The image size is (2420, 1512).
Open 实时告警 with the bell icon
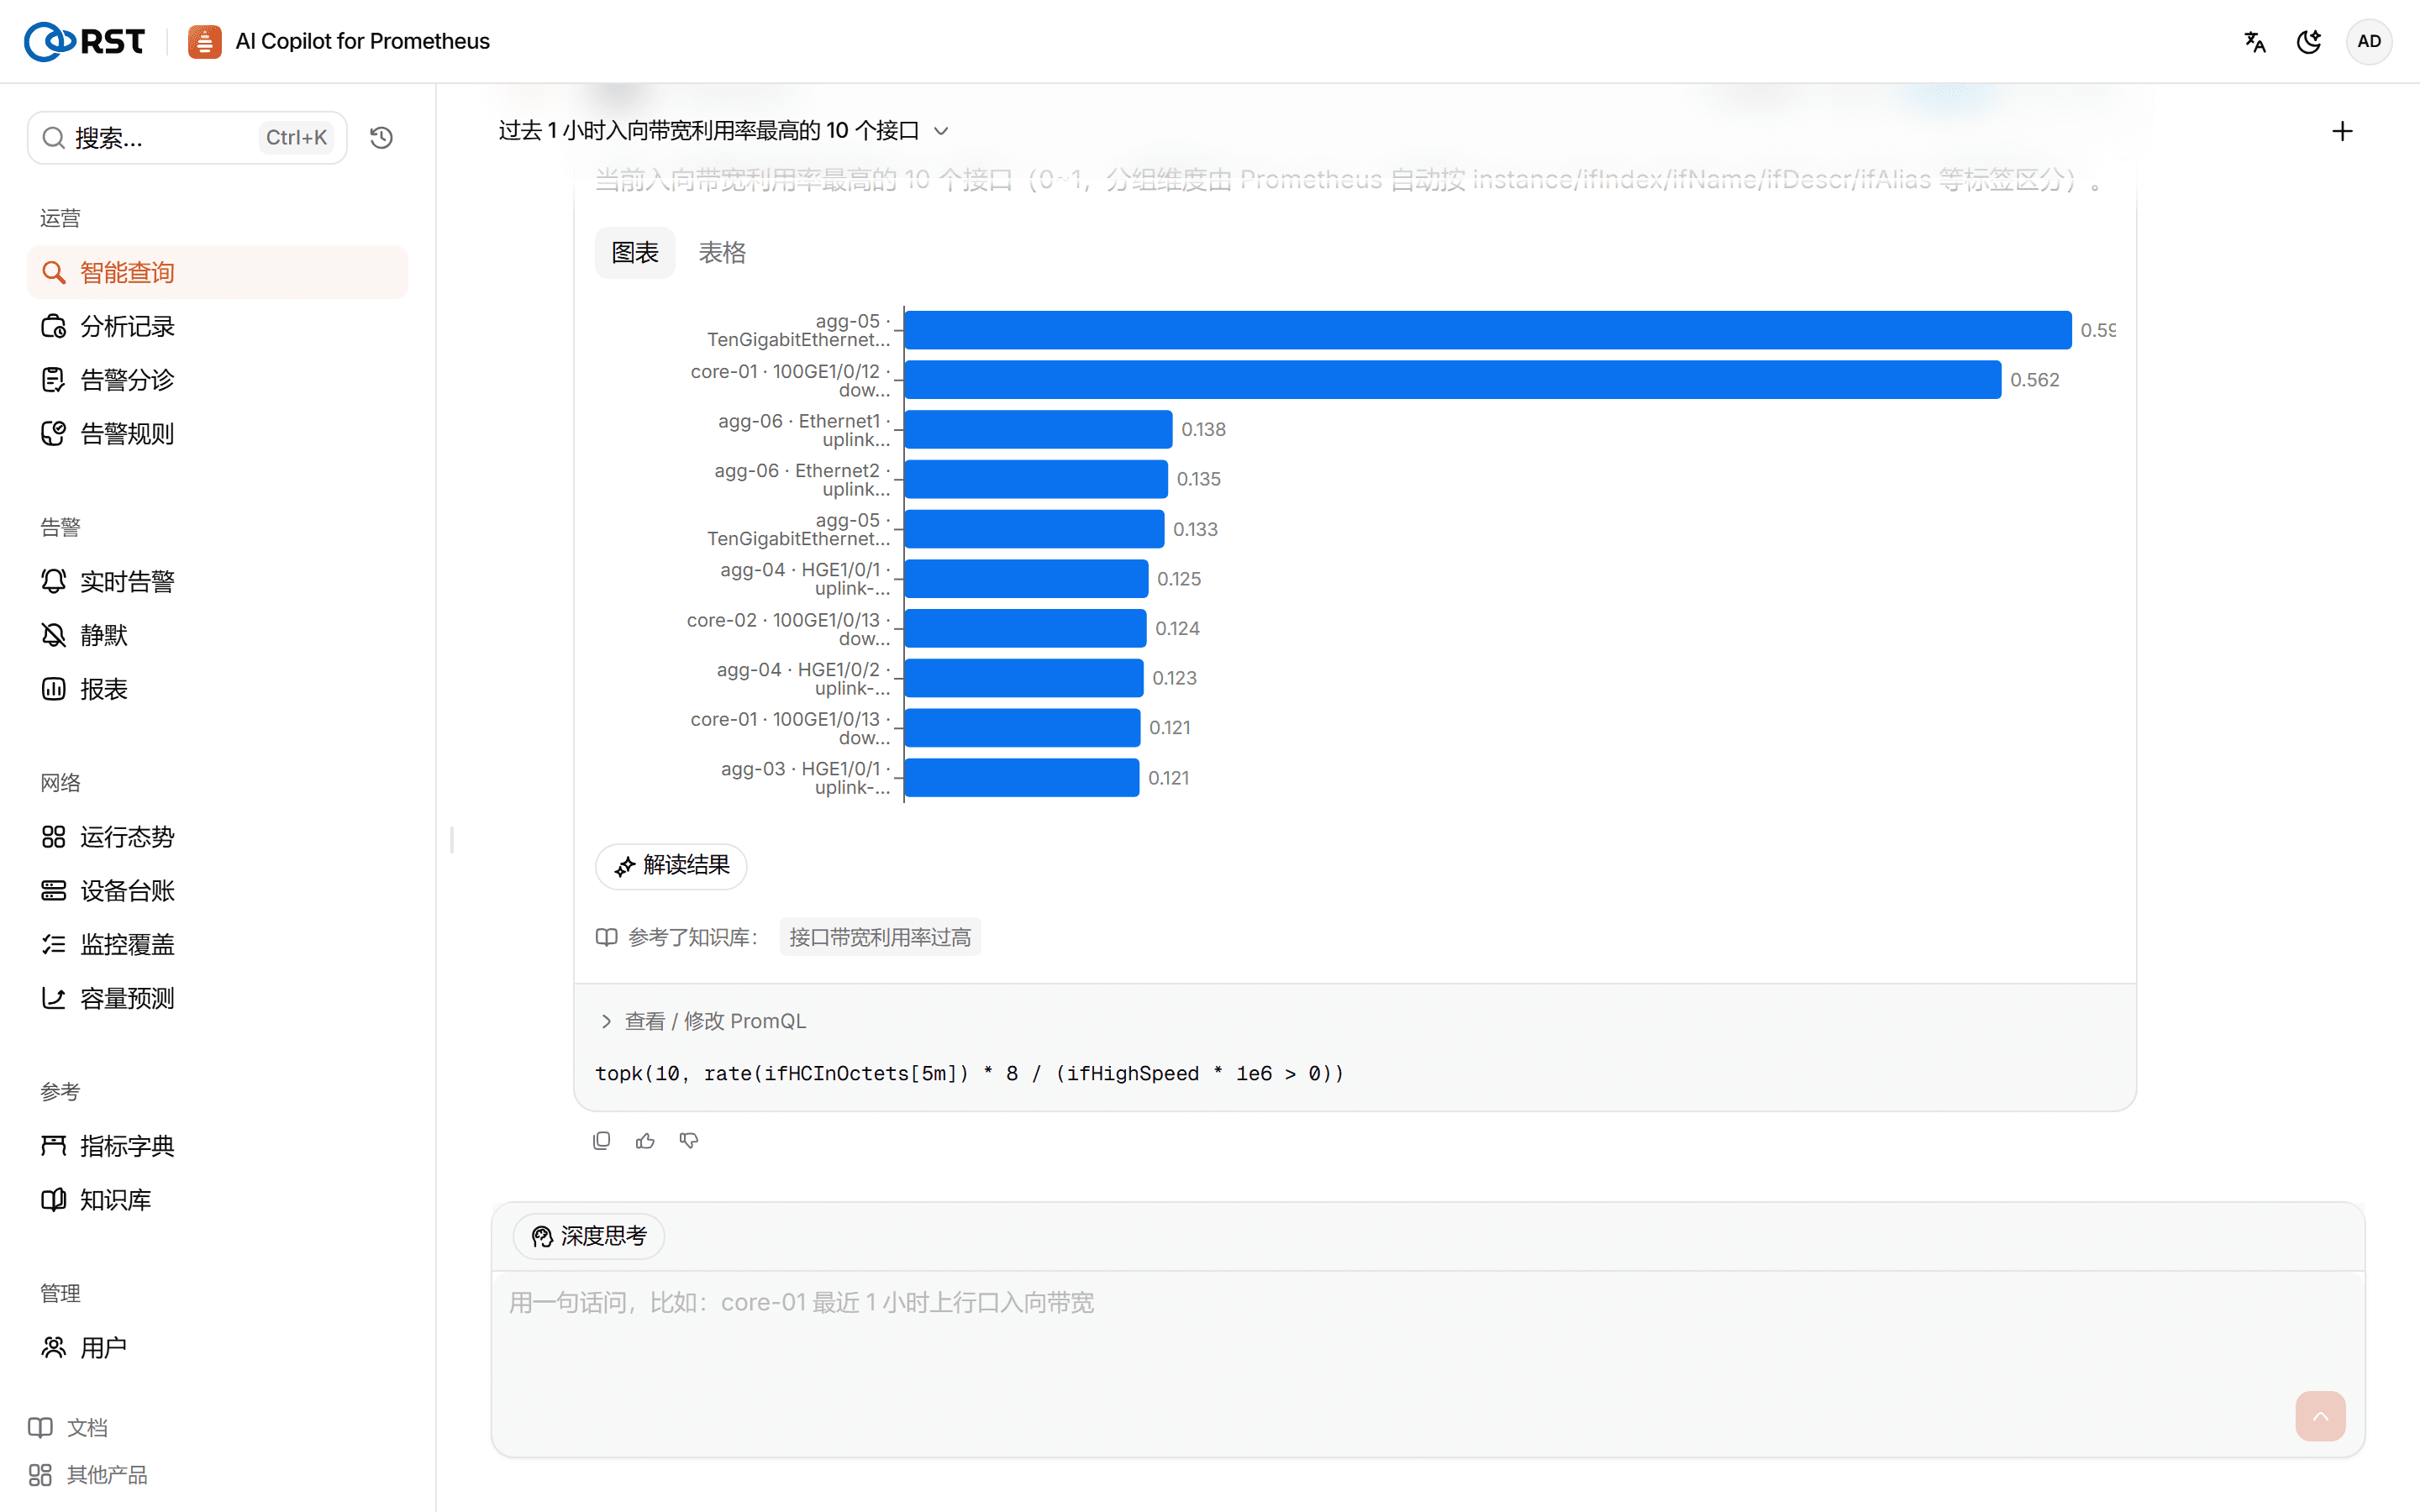click(217, 581)
